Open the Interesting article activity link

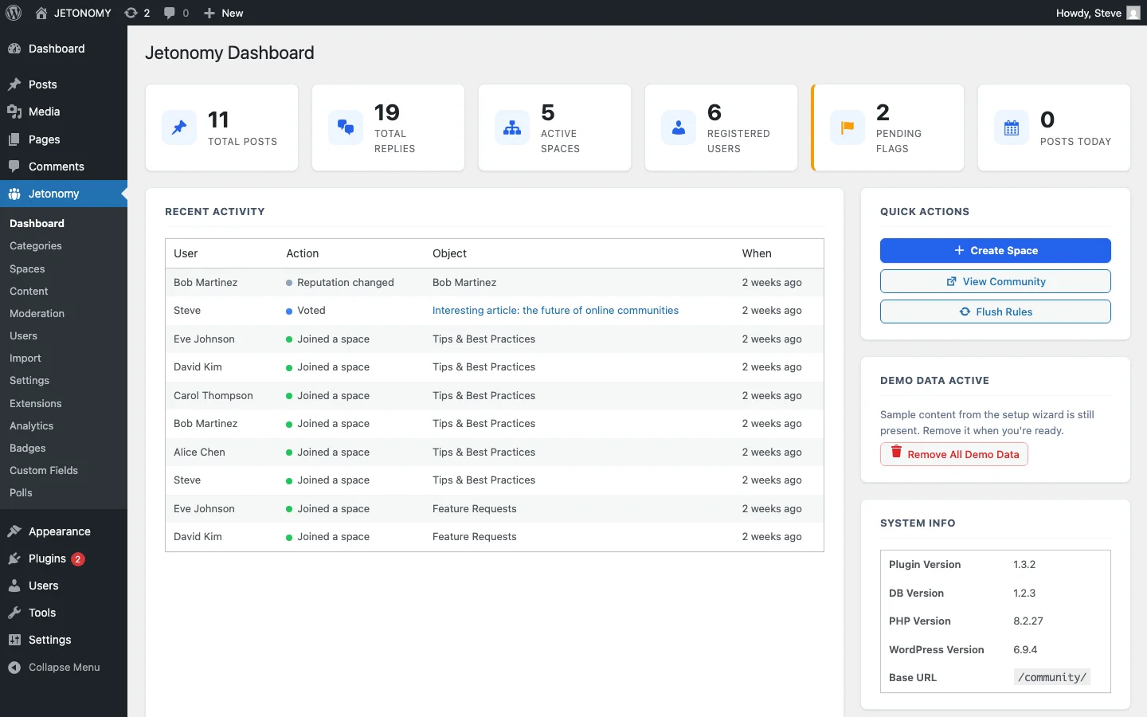click(554, 311)
